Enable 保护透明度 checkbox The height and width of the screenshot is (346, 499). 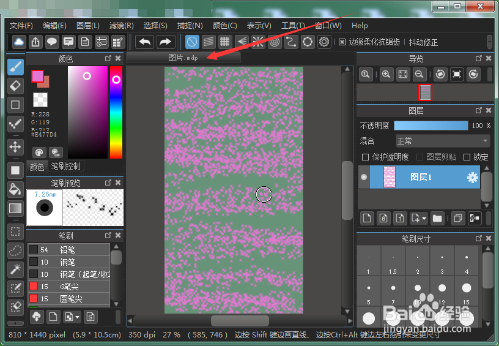pos(365,157)
